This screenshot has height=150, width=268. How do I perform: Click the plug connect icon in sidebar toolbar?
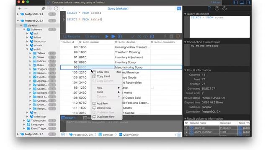pos(43,8)
